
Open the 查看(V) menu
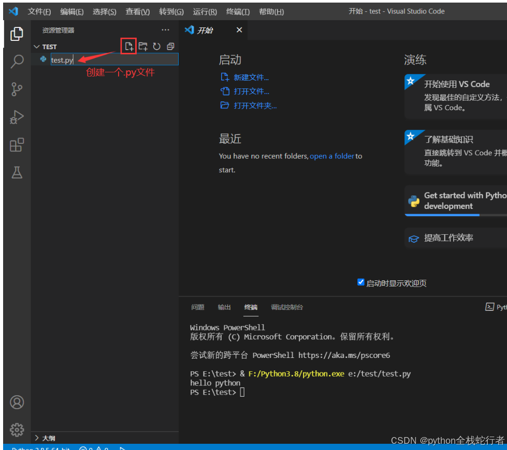pyautogui.click(x=137, y=12)
